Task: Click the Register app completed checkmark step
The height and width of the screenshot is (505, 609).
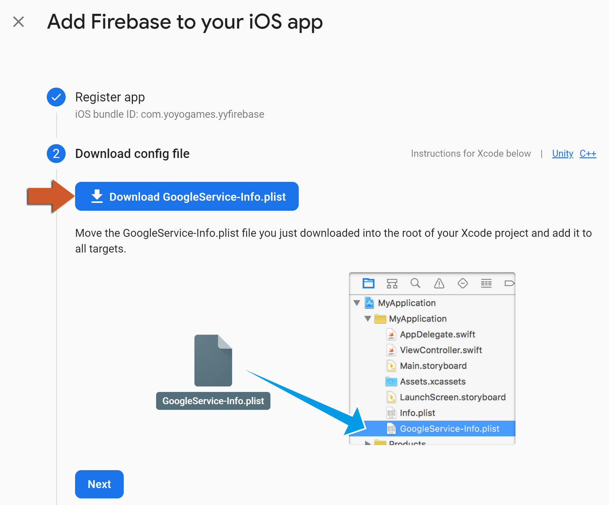Action: point(56,97)
